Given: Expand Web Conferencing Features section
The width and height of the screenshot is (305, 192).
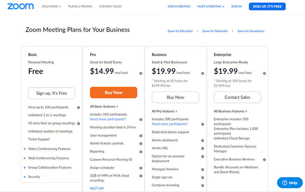Looking at the screenshot, I should (x=48, y=158).
